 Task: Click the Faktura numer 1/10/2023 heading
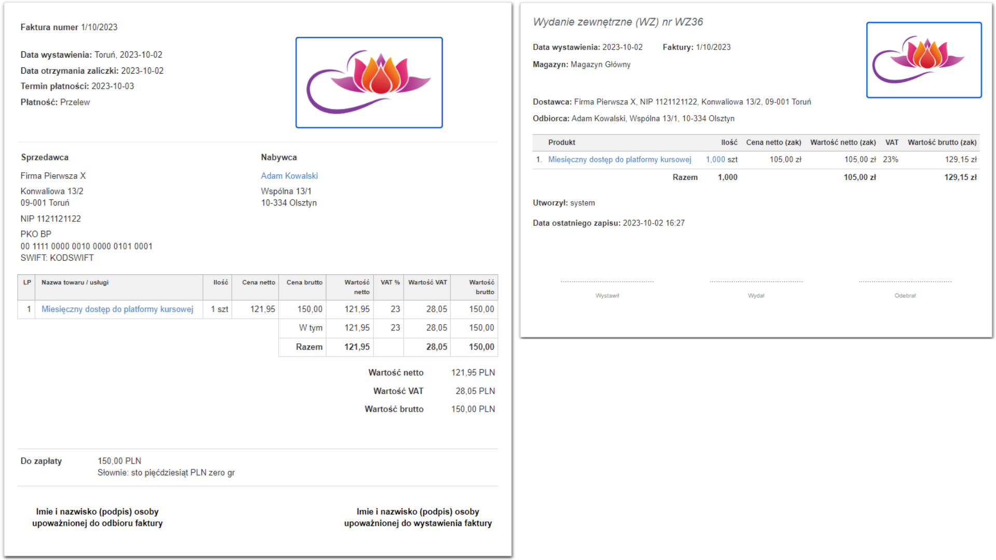pos(69,27)
